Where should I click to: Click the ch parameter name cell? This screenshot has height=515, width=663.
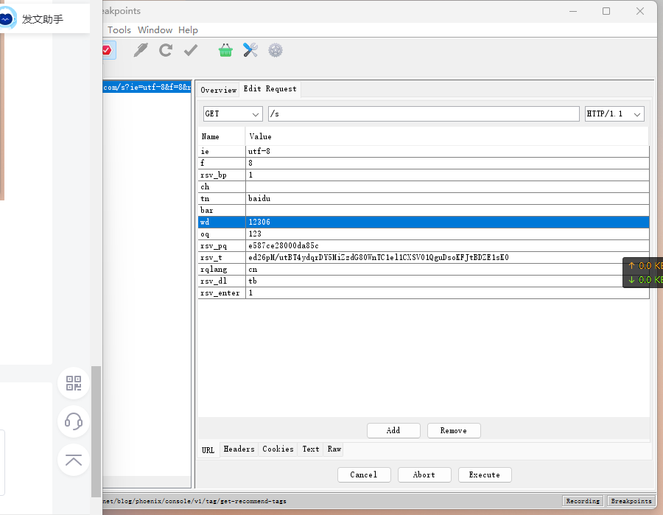point(222,187)
